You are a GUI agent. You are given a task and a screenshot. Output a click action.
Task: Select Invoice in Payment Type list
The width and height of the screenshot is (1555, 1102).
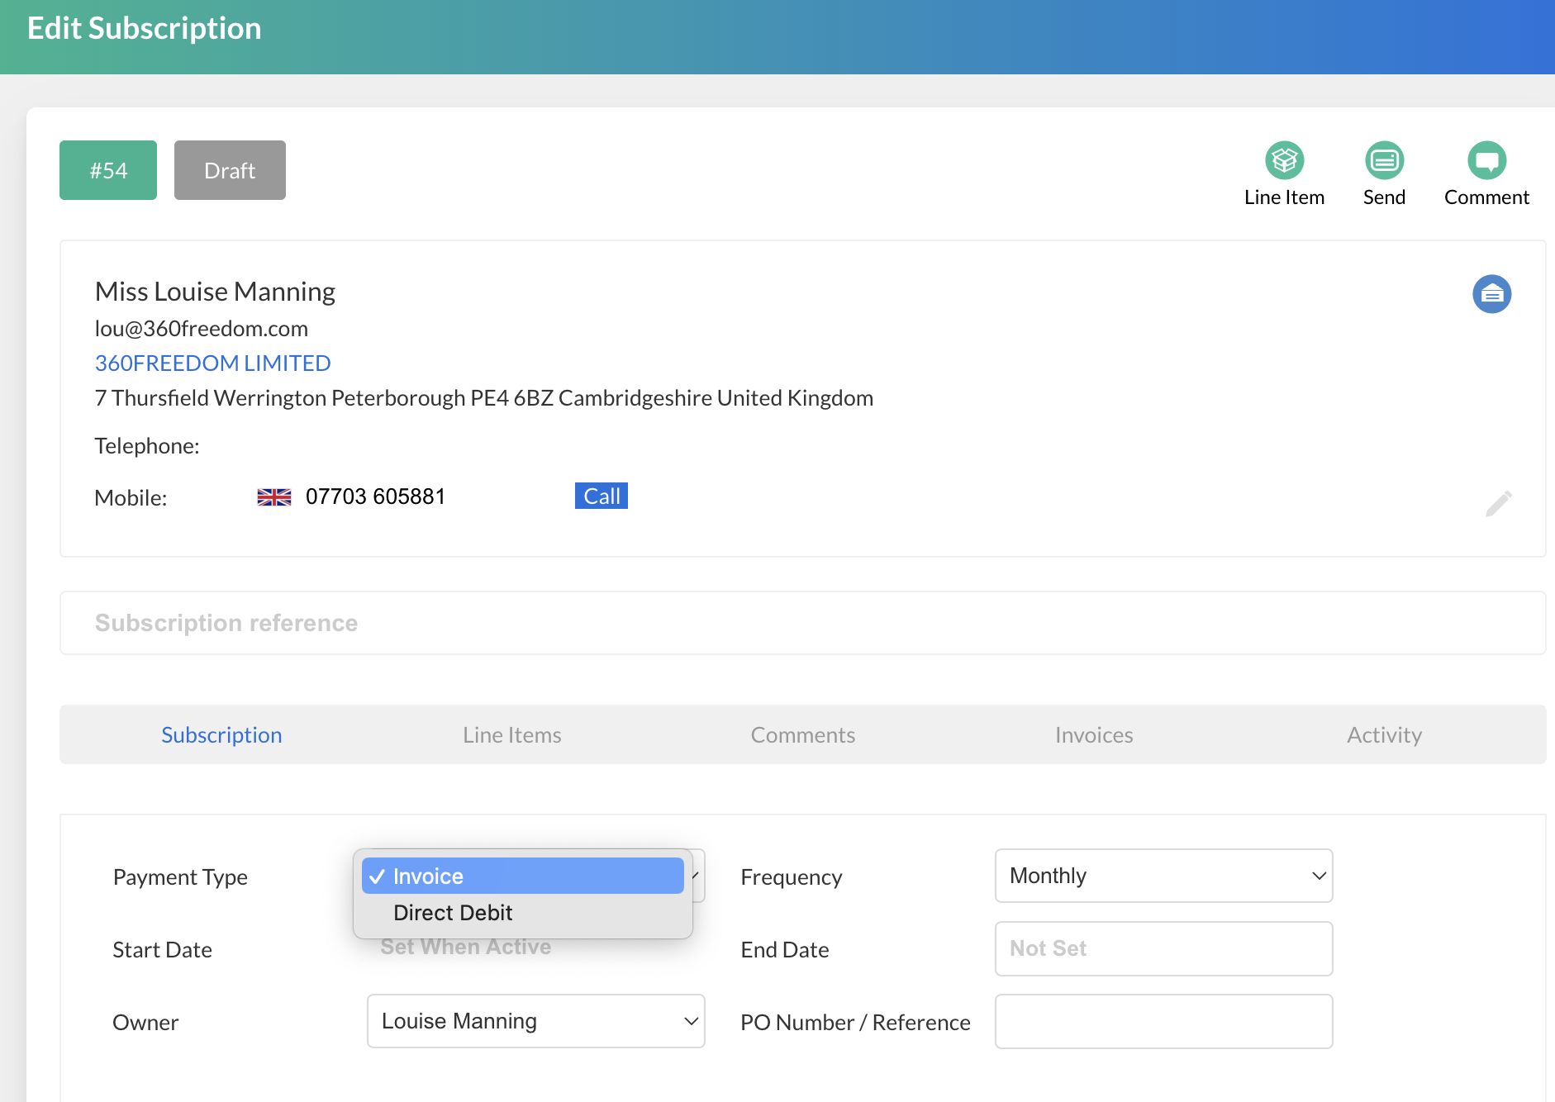(x=522, y=876)
